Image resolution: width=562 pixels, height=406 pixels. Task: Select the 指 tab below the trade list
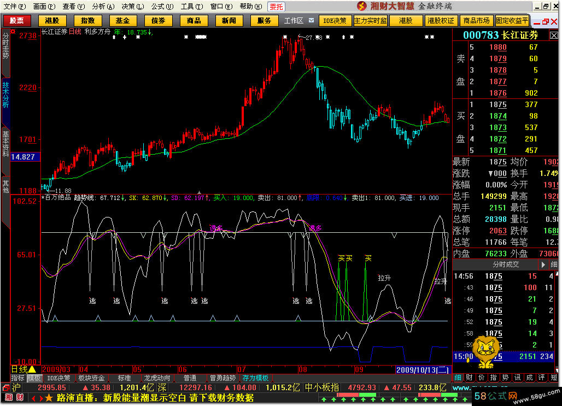pos(494,378)
